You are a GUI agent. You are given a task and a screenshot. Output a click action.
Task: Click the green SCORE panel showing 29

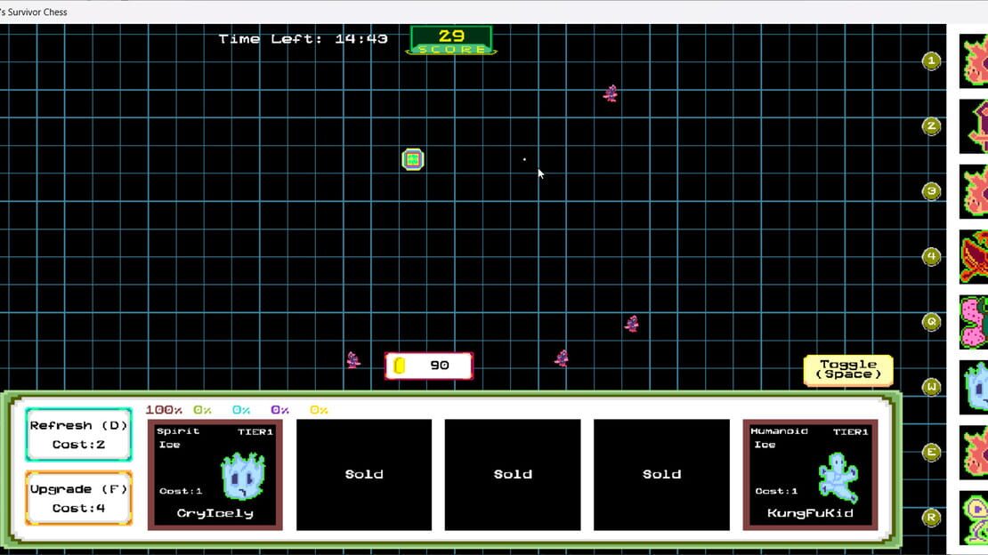click(451, 40)
